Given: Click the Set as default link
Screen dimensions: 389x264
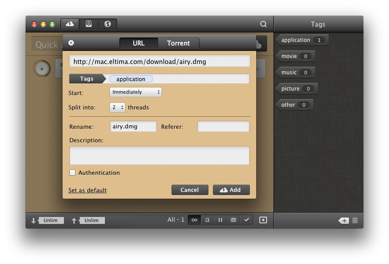Looking at the screenshot, I should tap(87, 190).
